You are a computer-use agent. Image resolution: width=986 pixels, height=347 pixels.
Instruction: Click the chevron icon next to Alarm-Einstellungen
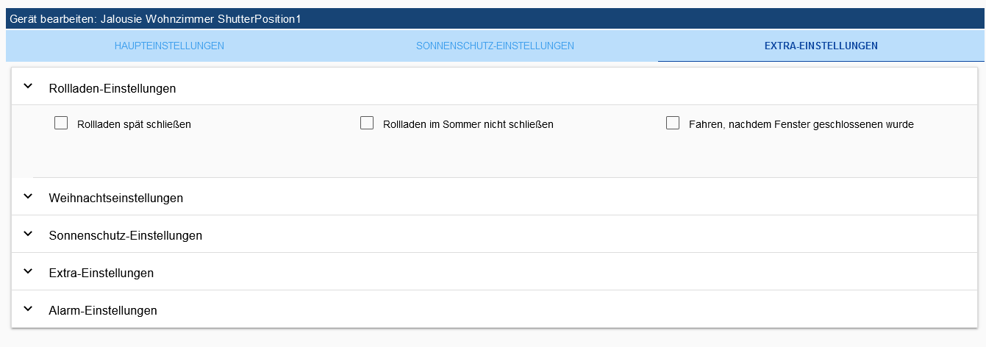28,309
